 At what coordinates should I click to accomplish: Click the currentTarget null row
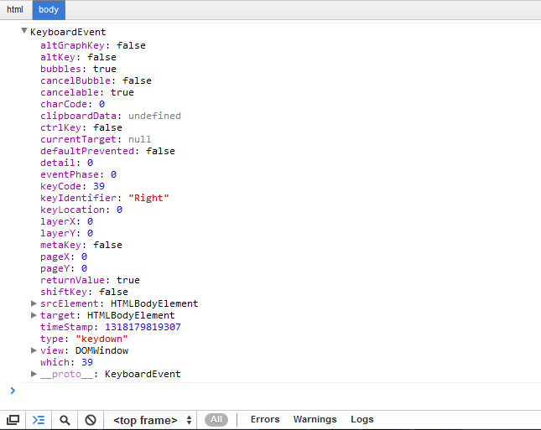pos(96,139)
